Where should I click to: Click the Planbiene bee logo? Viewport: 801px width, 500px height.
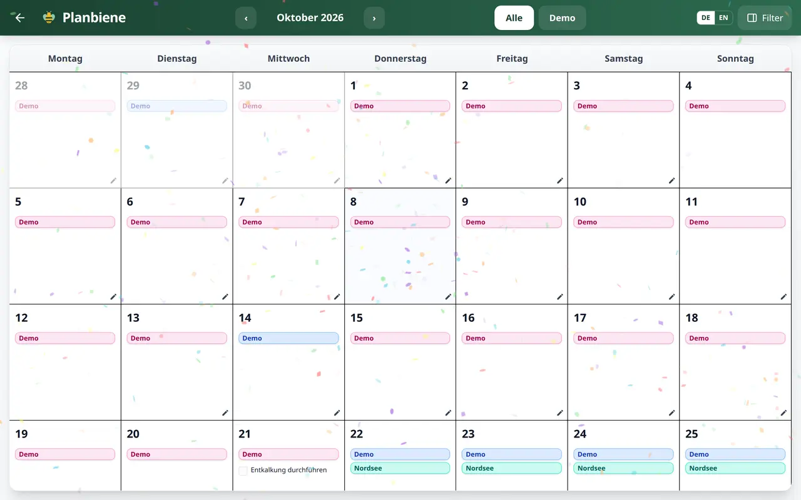pyautogui.click(x=49, y=17)
